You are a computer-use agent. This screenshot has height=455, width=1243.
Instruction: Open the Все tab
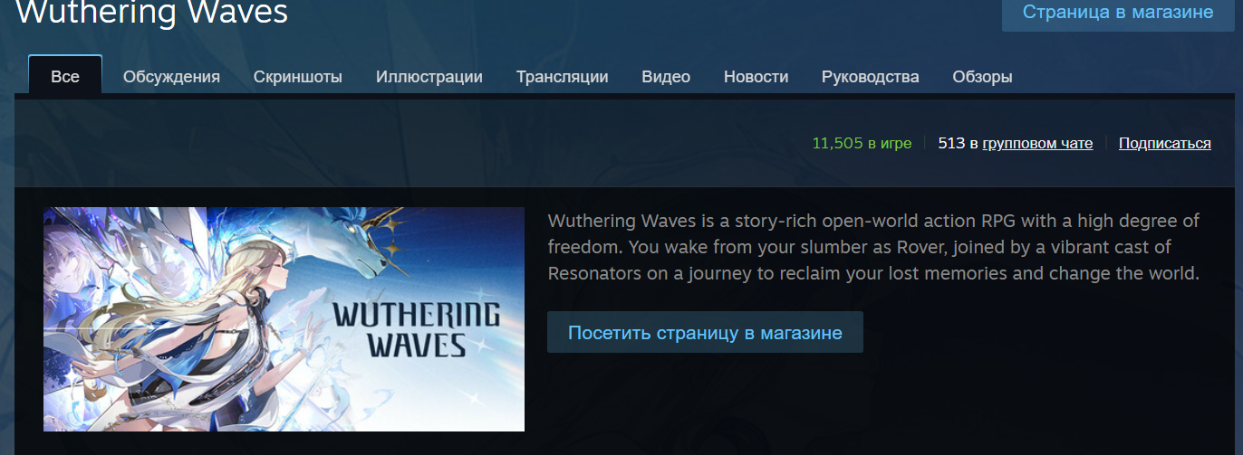pyautogui.click(x=65, y=76)
